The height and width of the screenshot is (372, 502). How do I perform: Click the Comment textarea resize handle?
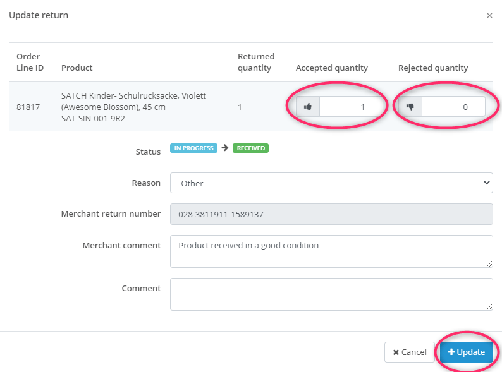(489, 307)
